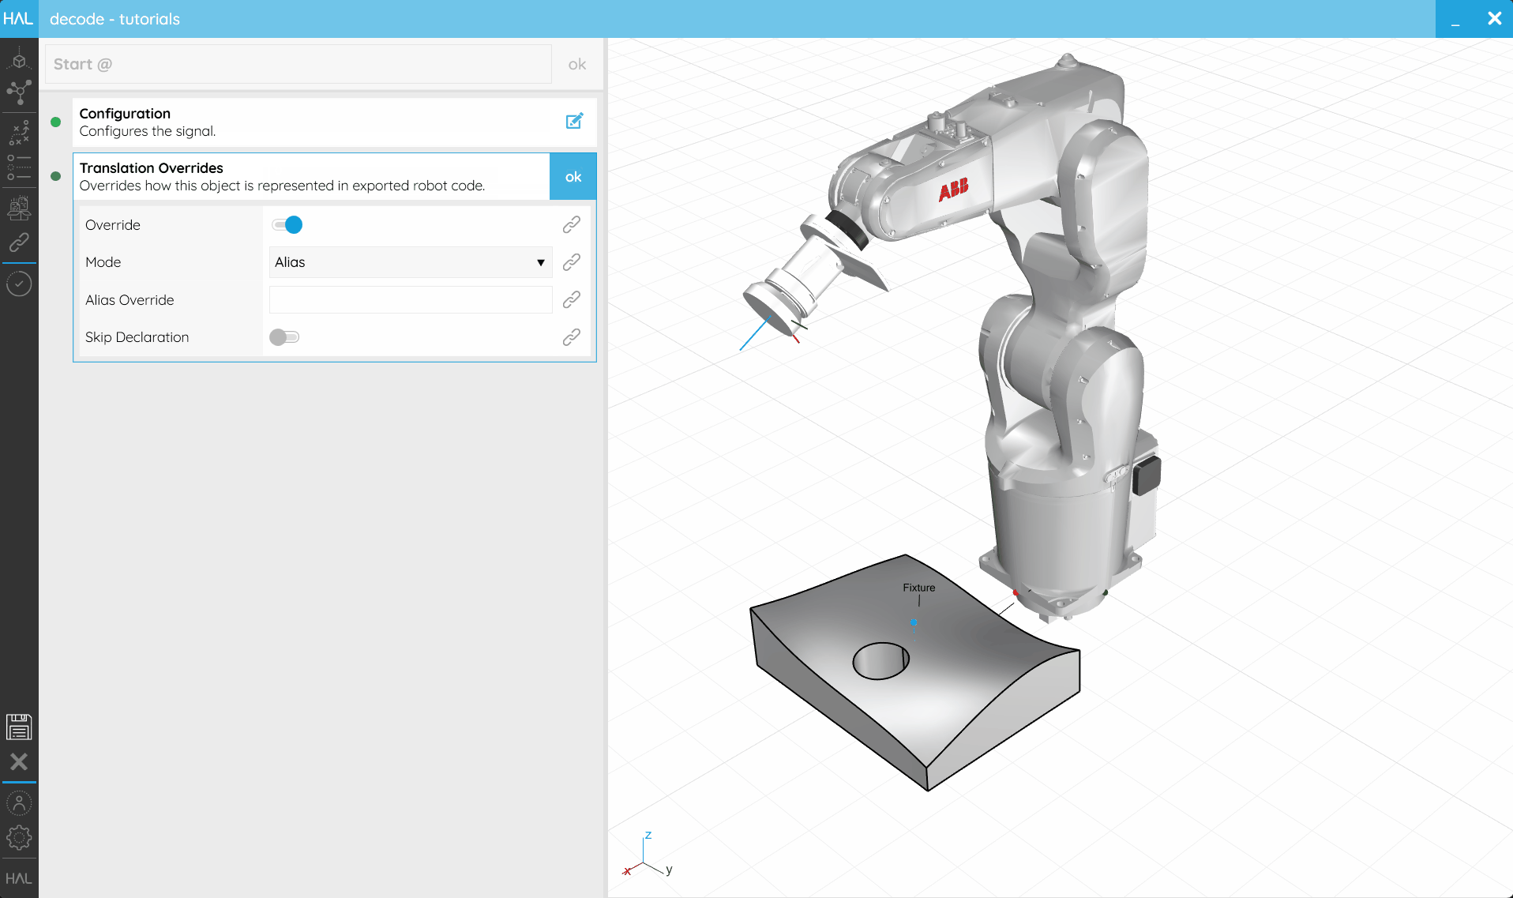The width and height of the screenshot is (1513, 898).
Task: Click the link icon beside Skip Declaration
Action: (x=572, y=337)
